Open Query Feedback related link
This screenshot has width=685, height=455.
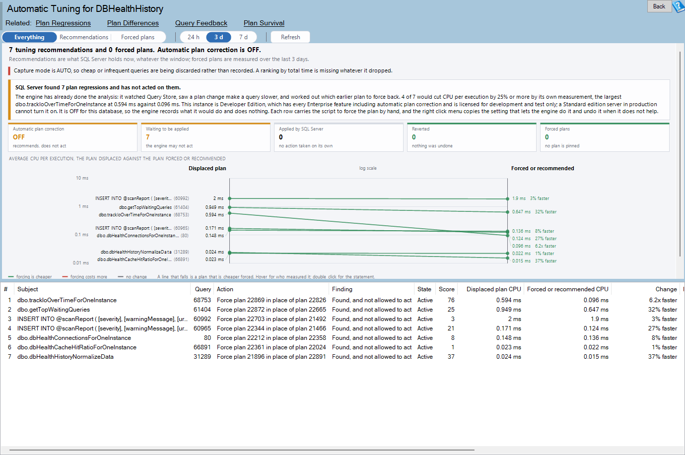pos(201,23)
